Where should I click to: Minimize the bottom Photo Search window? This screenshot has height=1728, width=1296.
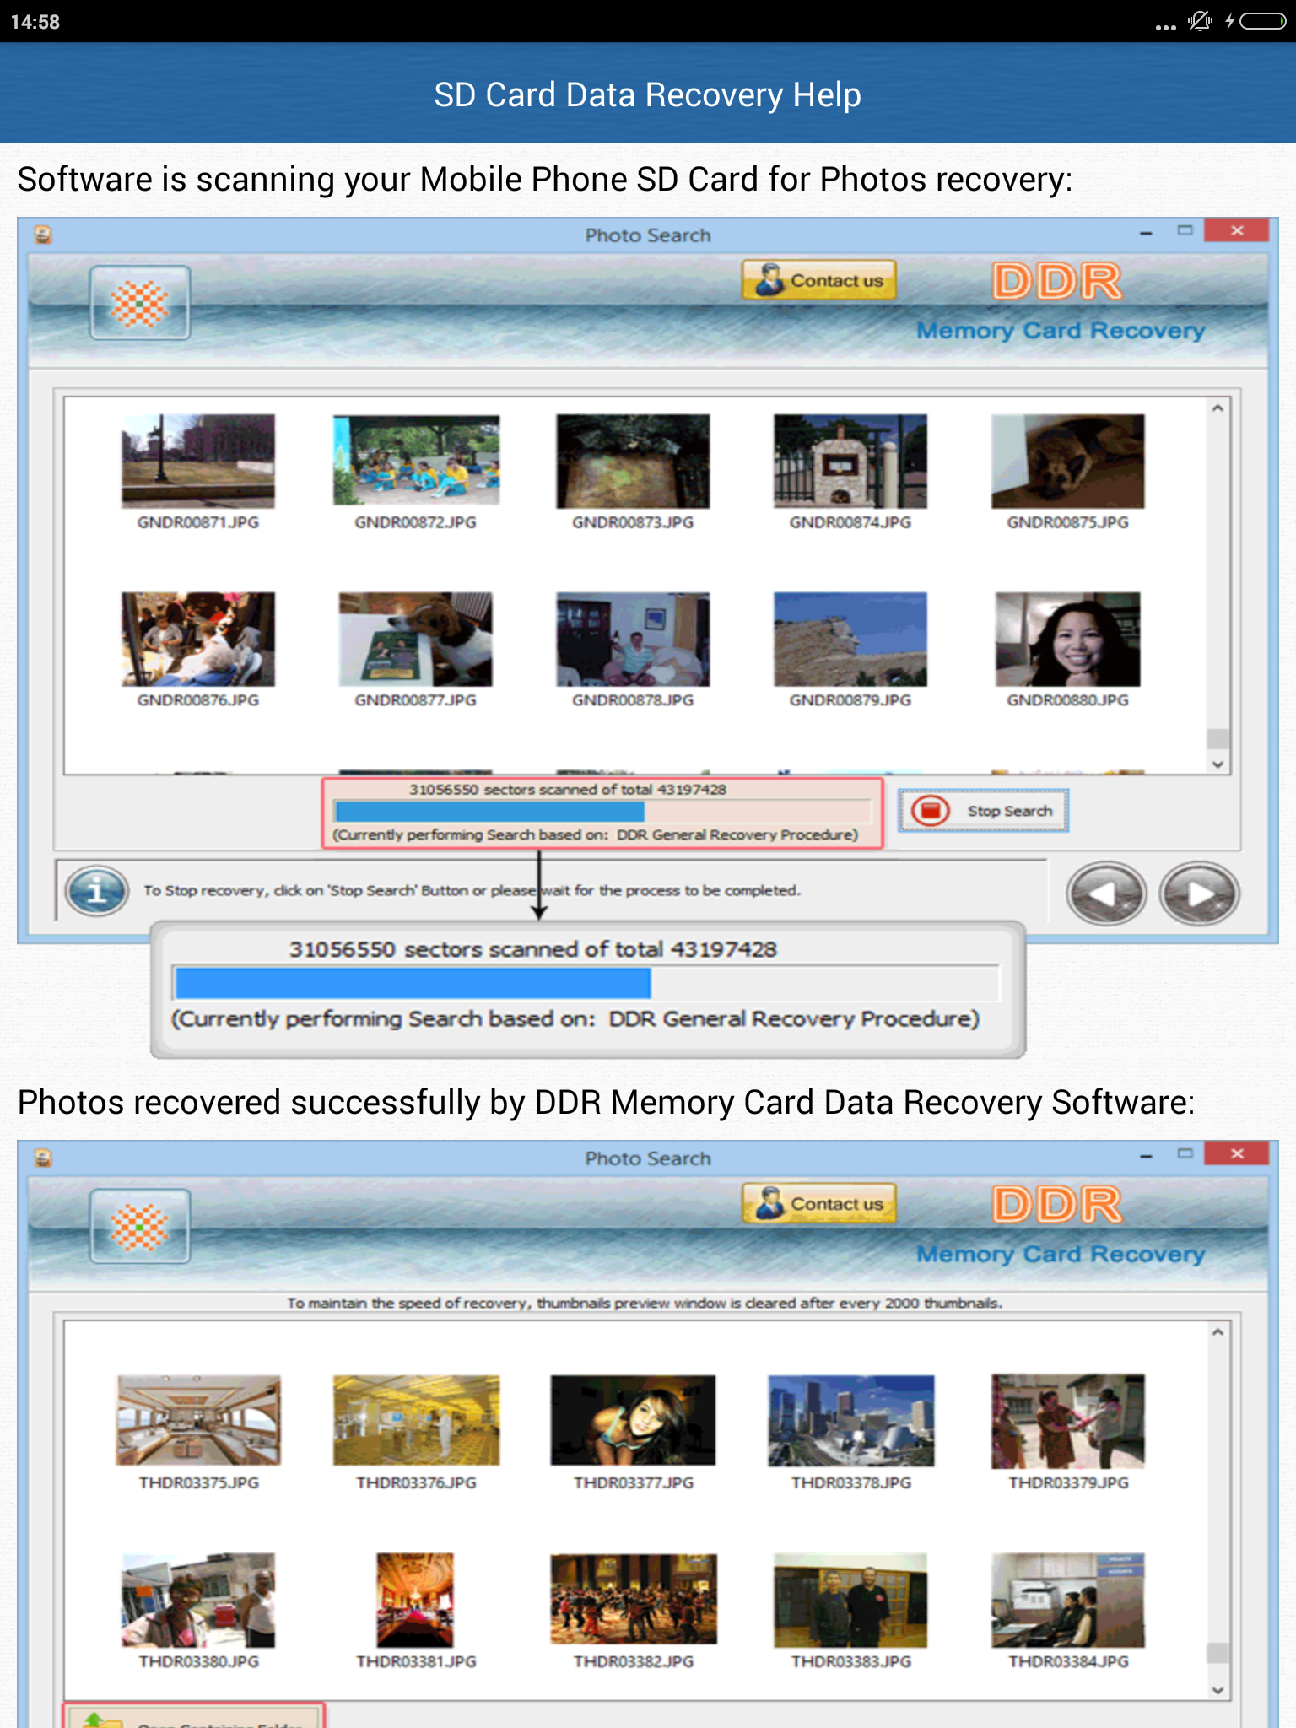click(x=1146, y=1155)
